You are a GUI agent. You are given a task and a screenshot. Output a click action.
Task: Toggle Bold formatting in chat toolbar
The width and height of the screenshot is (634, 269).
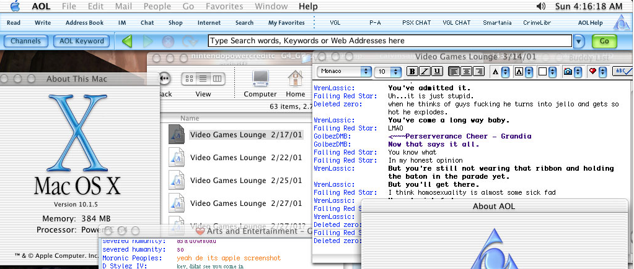(412, 71)
